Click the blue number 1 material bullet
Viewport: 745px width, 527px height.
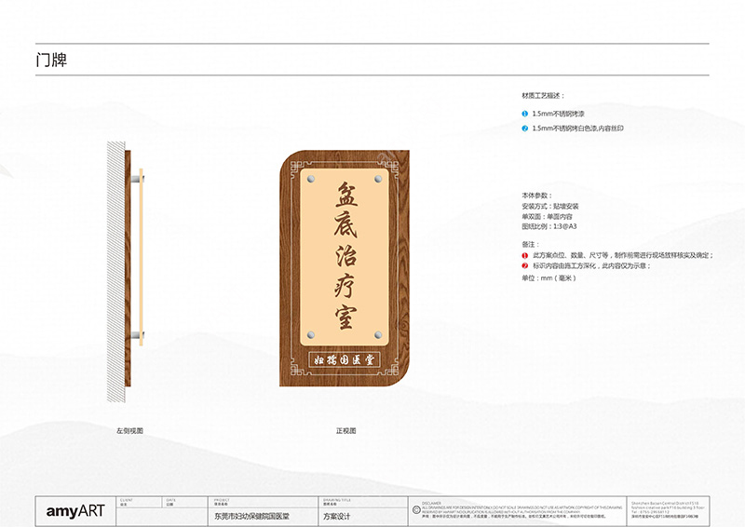(x=525, y=114)
